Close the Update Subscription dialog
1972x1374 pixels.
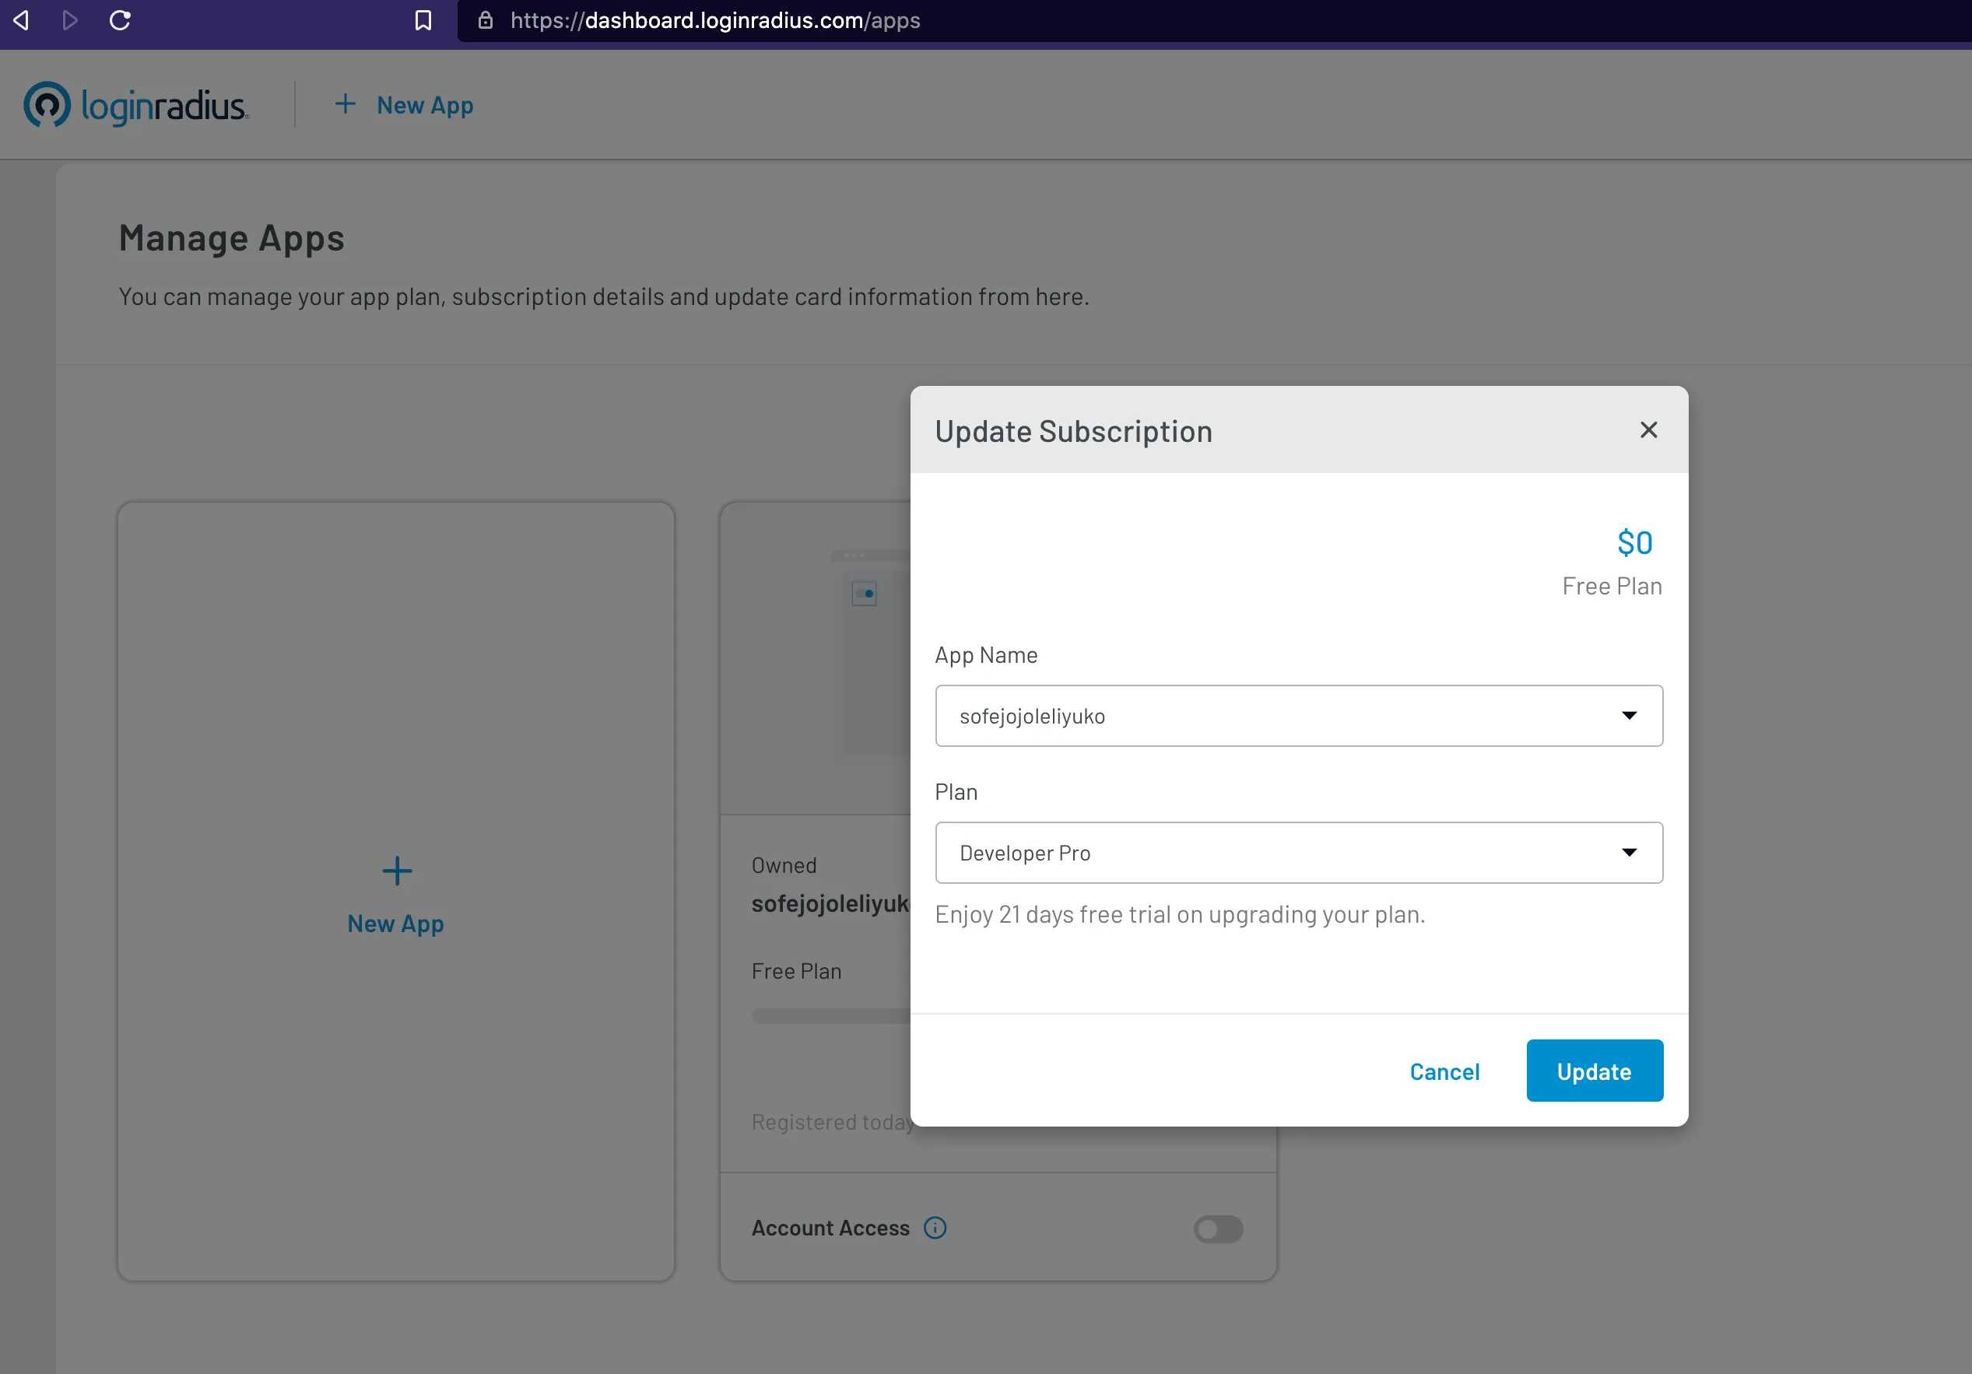pos(1649,429)
